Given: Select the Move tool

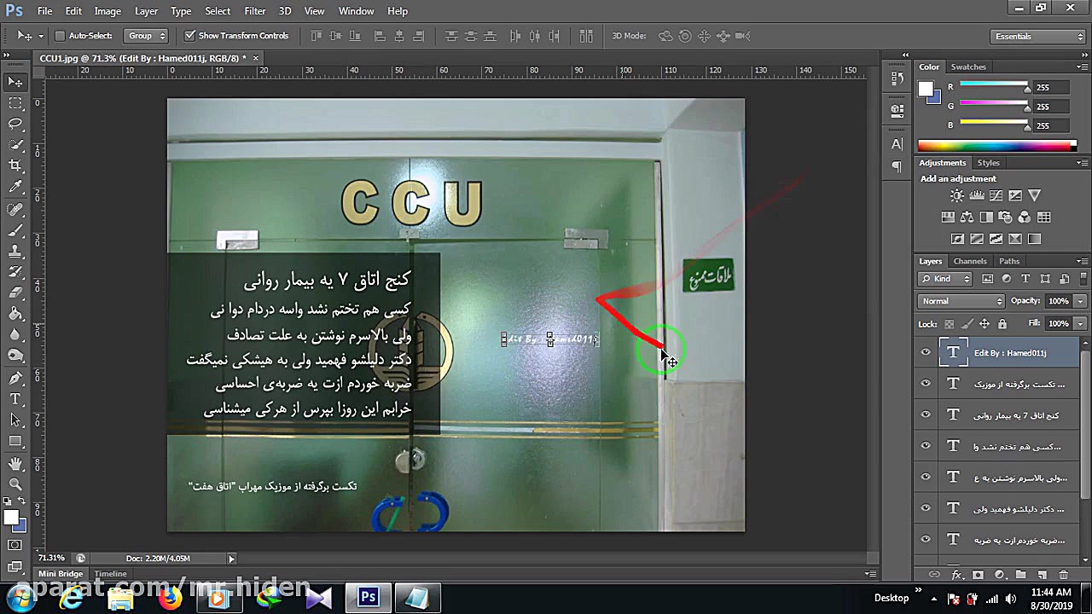Looking at the screenshot, I should [x=15, y=82].
